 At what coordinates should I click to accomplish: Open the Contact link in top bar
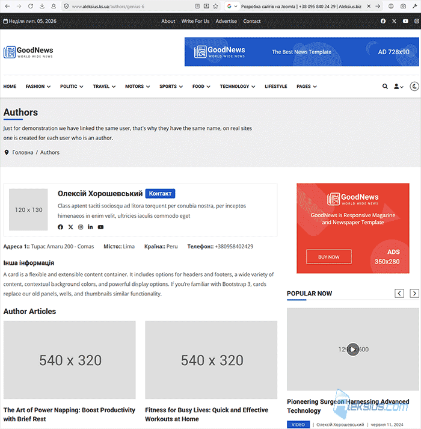click(251, 21)
